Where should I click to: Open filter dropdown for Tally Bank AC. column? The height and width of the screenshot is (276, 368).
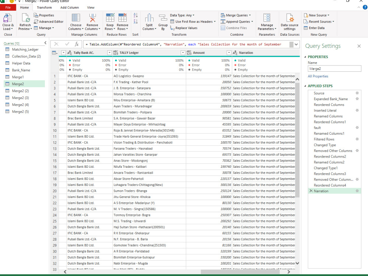point(109,53)
